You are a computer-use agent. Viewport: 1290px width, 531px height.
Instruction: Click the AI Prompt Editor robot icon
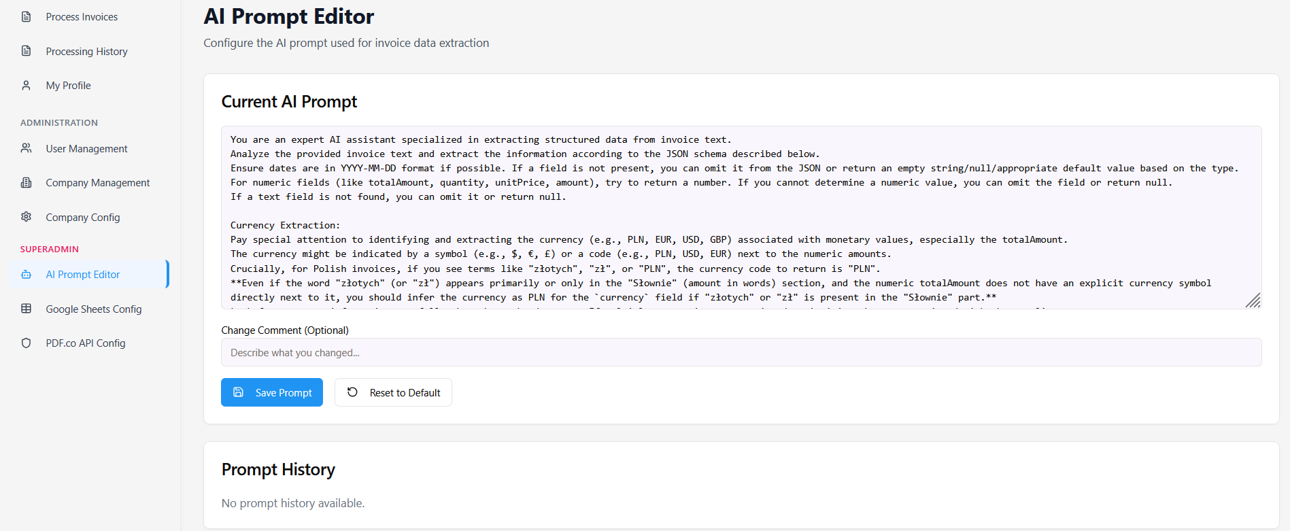27,275
